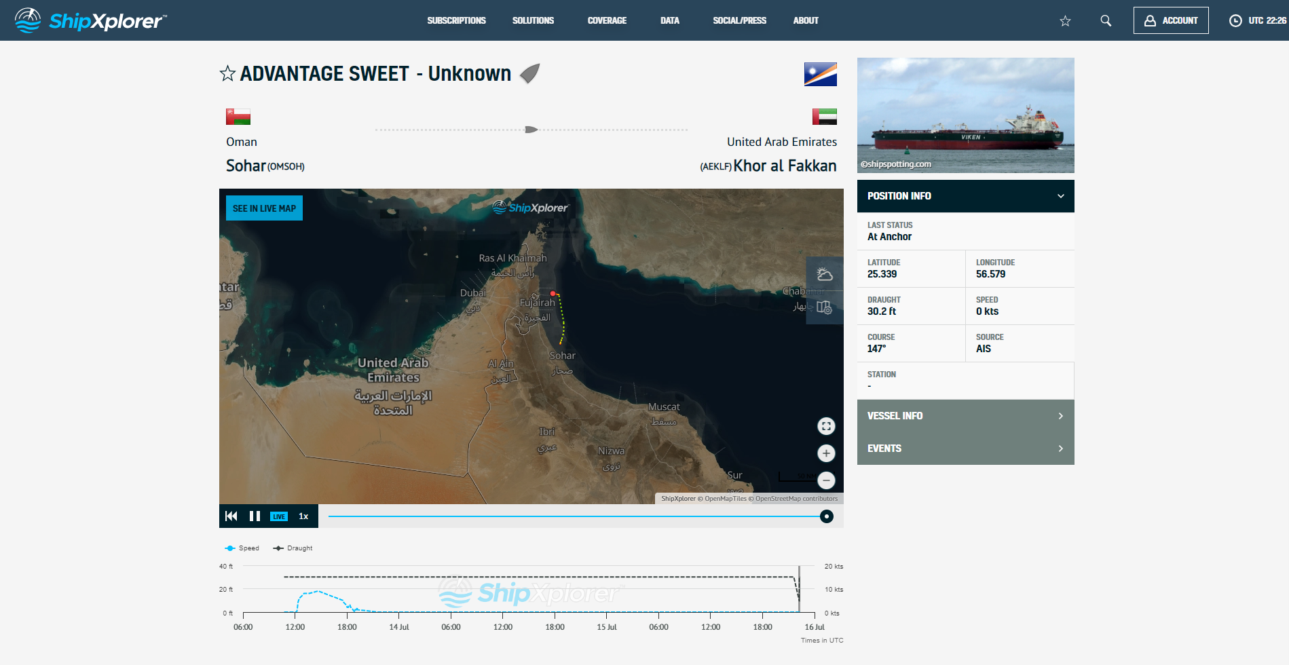Switch the map to fullscreen
1289x665 pixels.
tap(826, 426)
